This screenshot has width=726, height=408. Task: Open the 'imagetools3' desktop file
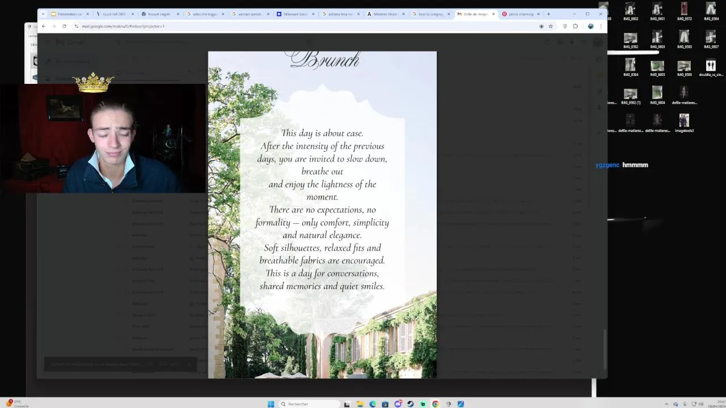pyautogui.click(x=684, y=124)
